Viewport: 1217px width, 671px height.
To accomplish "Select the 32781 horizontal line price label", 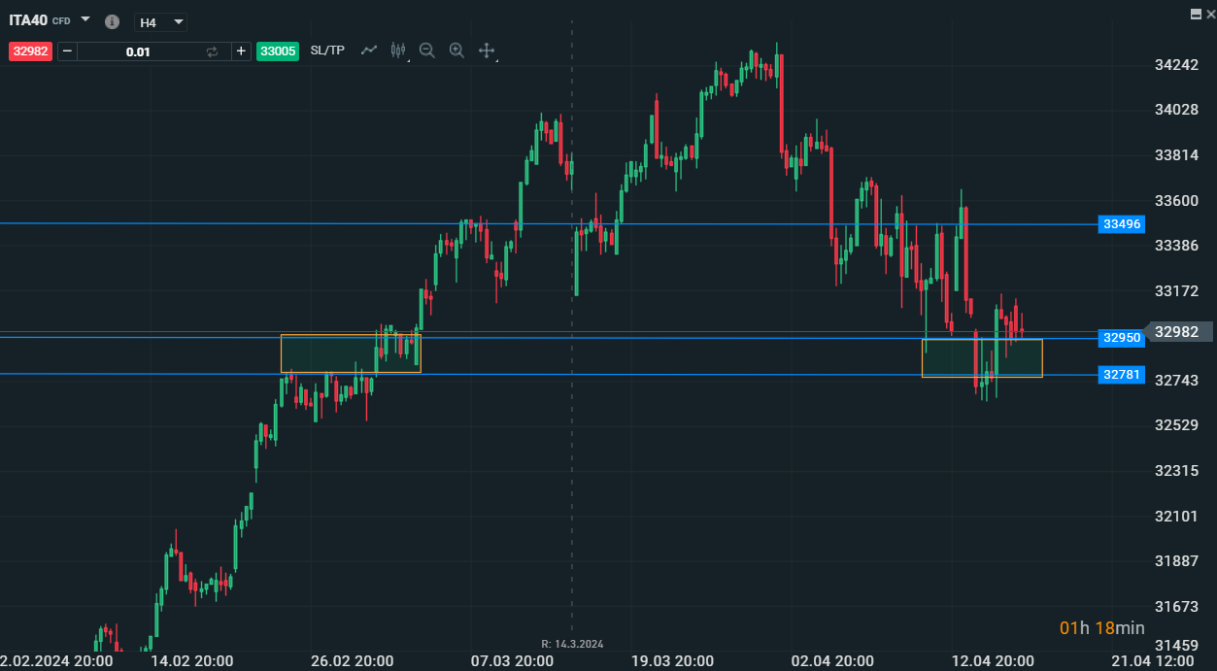I will click(x=1121, y=375).
